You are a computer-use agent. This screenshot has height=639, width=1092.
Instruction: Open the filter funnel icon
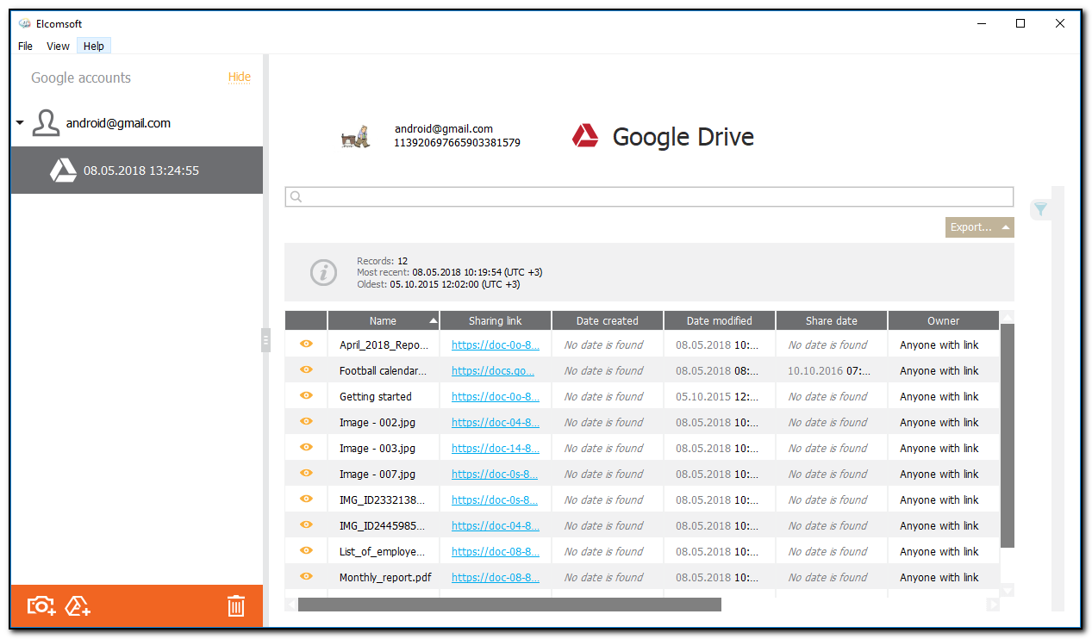1040,209
